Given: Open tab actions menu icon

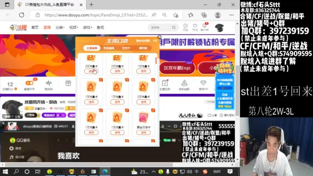Looking at the screenshot, I should (7, 5).
